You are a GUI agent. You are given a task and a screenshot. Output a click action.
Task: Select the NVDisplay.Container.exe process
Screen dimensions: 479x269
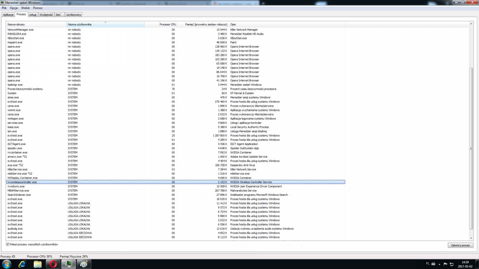coord(175,178)
